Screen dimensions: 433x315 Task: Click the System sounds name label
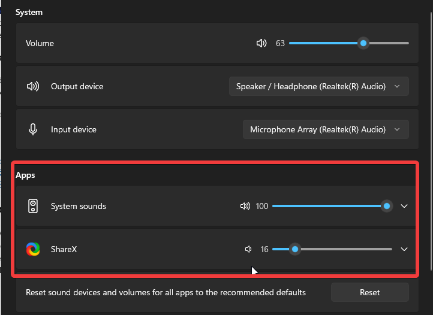tap(79, 207)
